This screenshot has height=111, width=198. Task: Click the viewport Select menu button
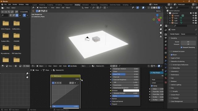pos(58,8)
